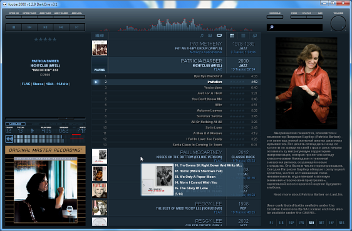Image resolution: width=352 pixels, height=231 pixels.
Task: Expand the Peggy Lee 2002 album group
Action: tap(176, 222)
